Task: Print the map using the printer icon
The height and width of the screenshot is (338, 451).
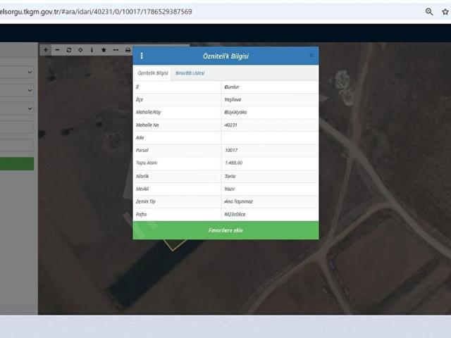Action: click(128, 50)
